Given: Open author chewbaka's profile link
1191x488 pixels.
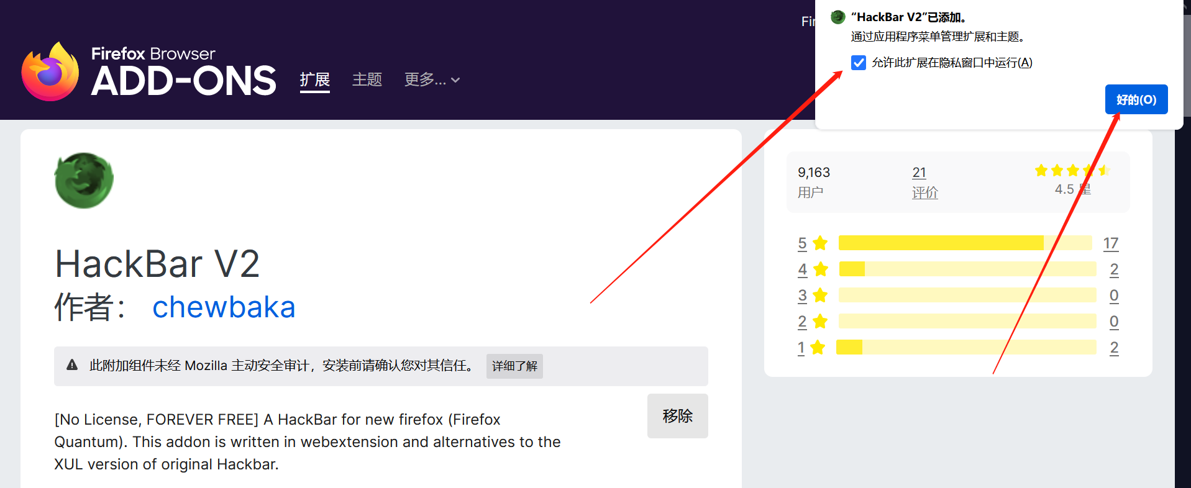Looking at the screenshot, I should click(x=224, y=307).
